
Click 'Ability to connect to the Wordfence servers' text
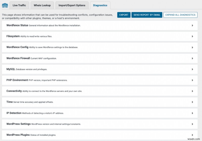(52, 91)
